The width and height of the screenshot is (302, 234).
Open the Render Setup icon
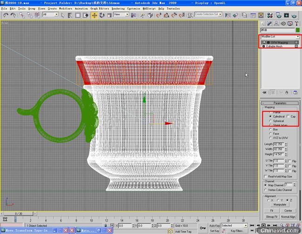click(x=278, y=15)
